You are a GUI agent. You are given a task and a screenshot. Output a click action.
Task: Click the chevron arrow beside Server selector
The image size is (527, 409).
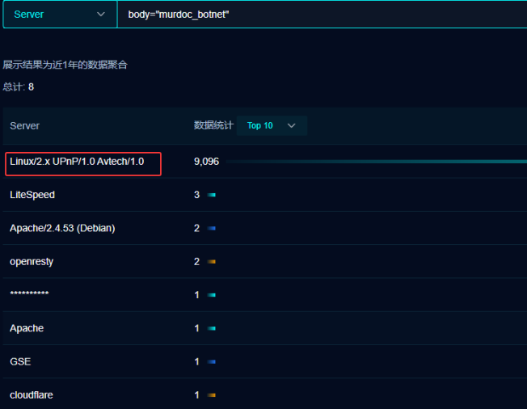(x=101, y=15)
